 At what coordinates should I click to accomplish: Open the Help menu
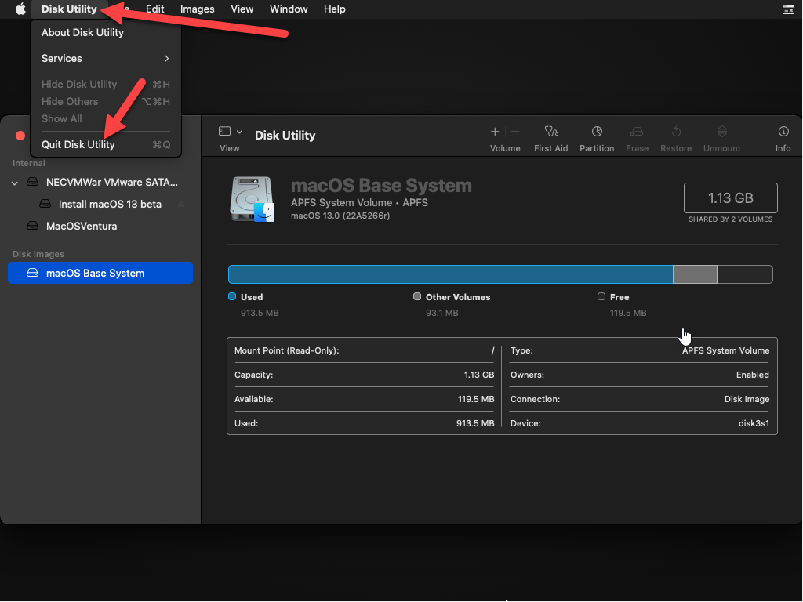click(334, 9)
